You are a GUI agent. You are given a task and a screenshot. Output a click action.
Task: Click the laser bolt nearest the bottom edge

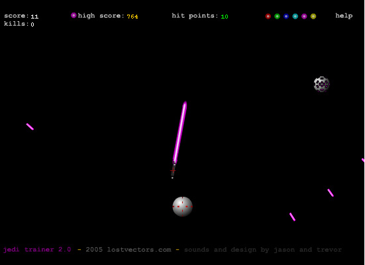pyautogui.click(x=292, y=217)
